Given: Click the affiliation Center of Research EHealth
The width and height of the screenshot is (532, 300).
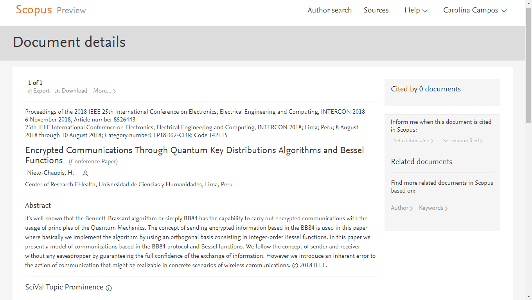Looking at the screenshot, I should coord(129,184).
